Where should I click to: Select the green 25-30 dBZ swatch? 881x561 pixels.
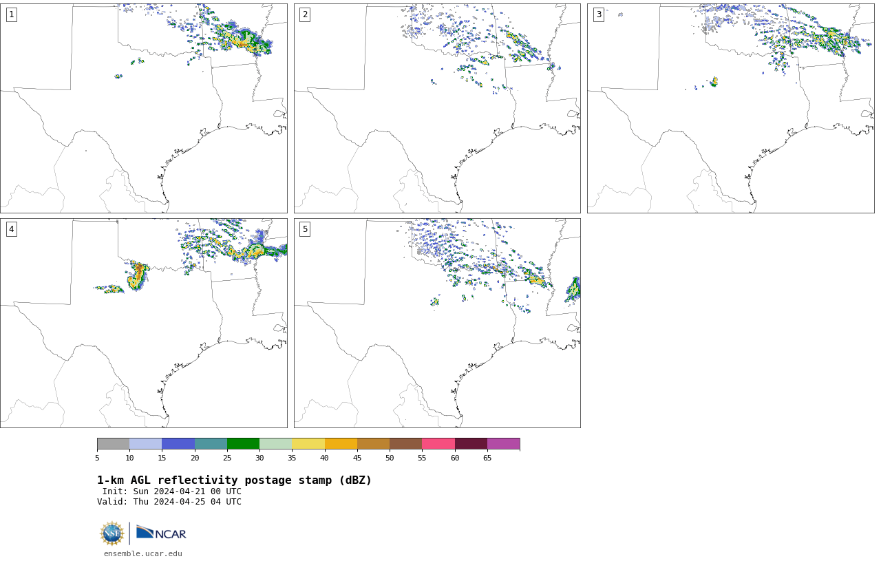tap(243, 443)
